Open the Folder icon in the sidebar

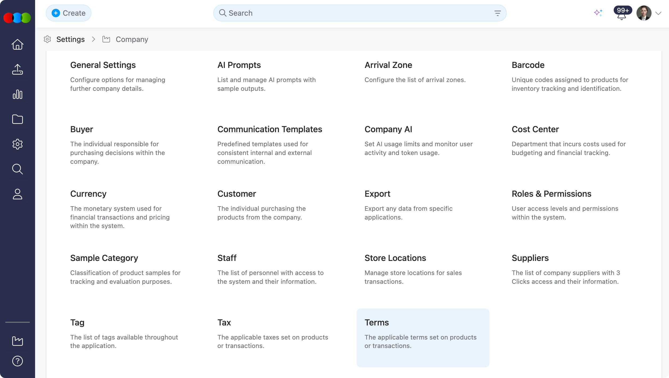17,119
